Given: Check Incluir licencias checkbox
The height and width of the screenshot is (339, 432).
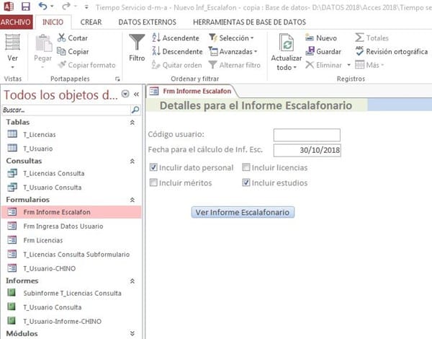Looking at the screenshot, I should [x=246, y=167].
